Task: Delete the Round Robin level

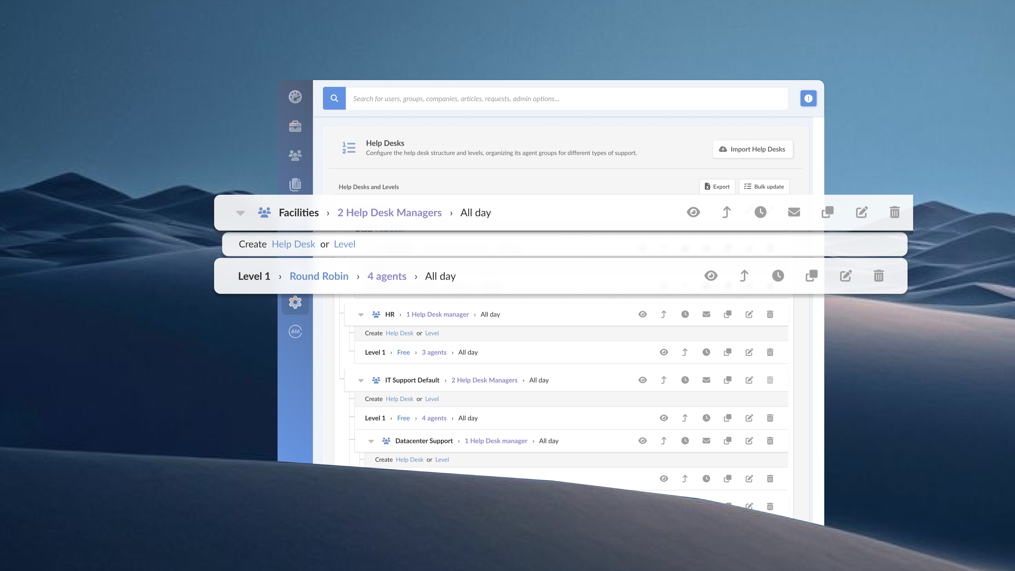Action: pyautogui.click(x=879, y=276)
